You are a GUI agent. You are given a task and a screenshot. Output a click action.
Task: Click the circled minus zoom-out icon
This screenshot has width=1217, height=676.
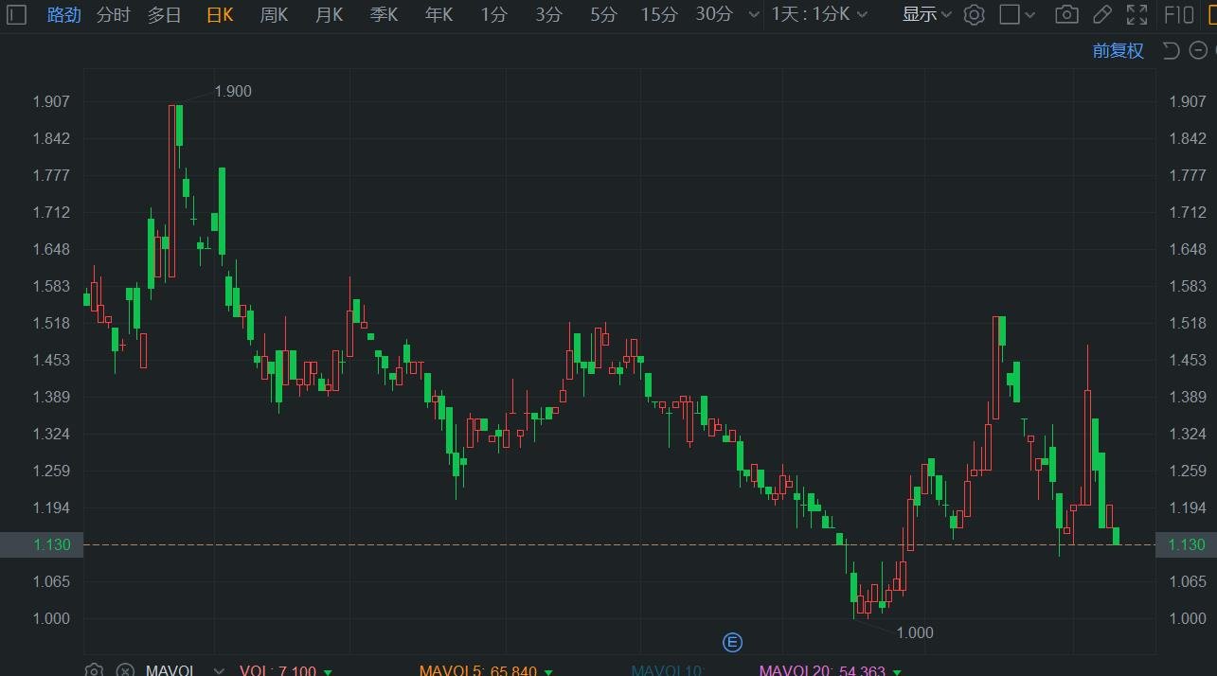[1197, 50]
